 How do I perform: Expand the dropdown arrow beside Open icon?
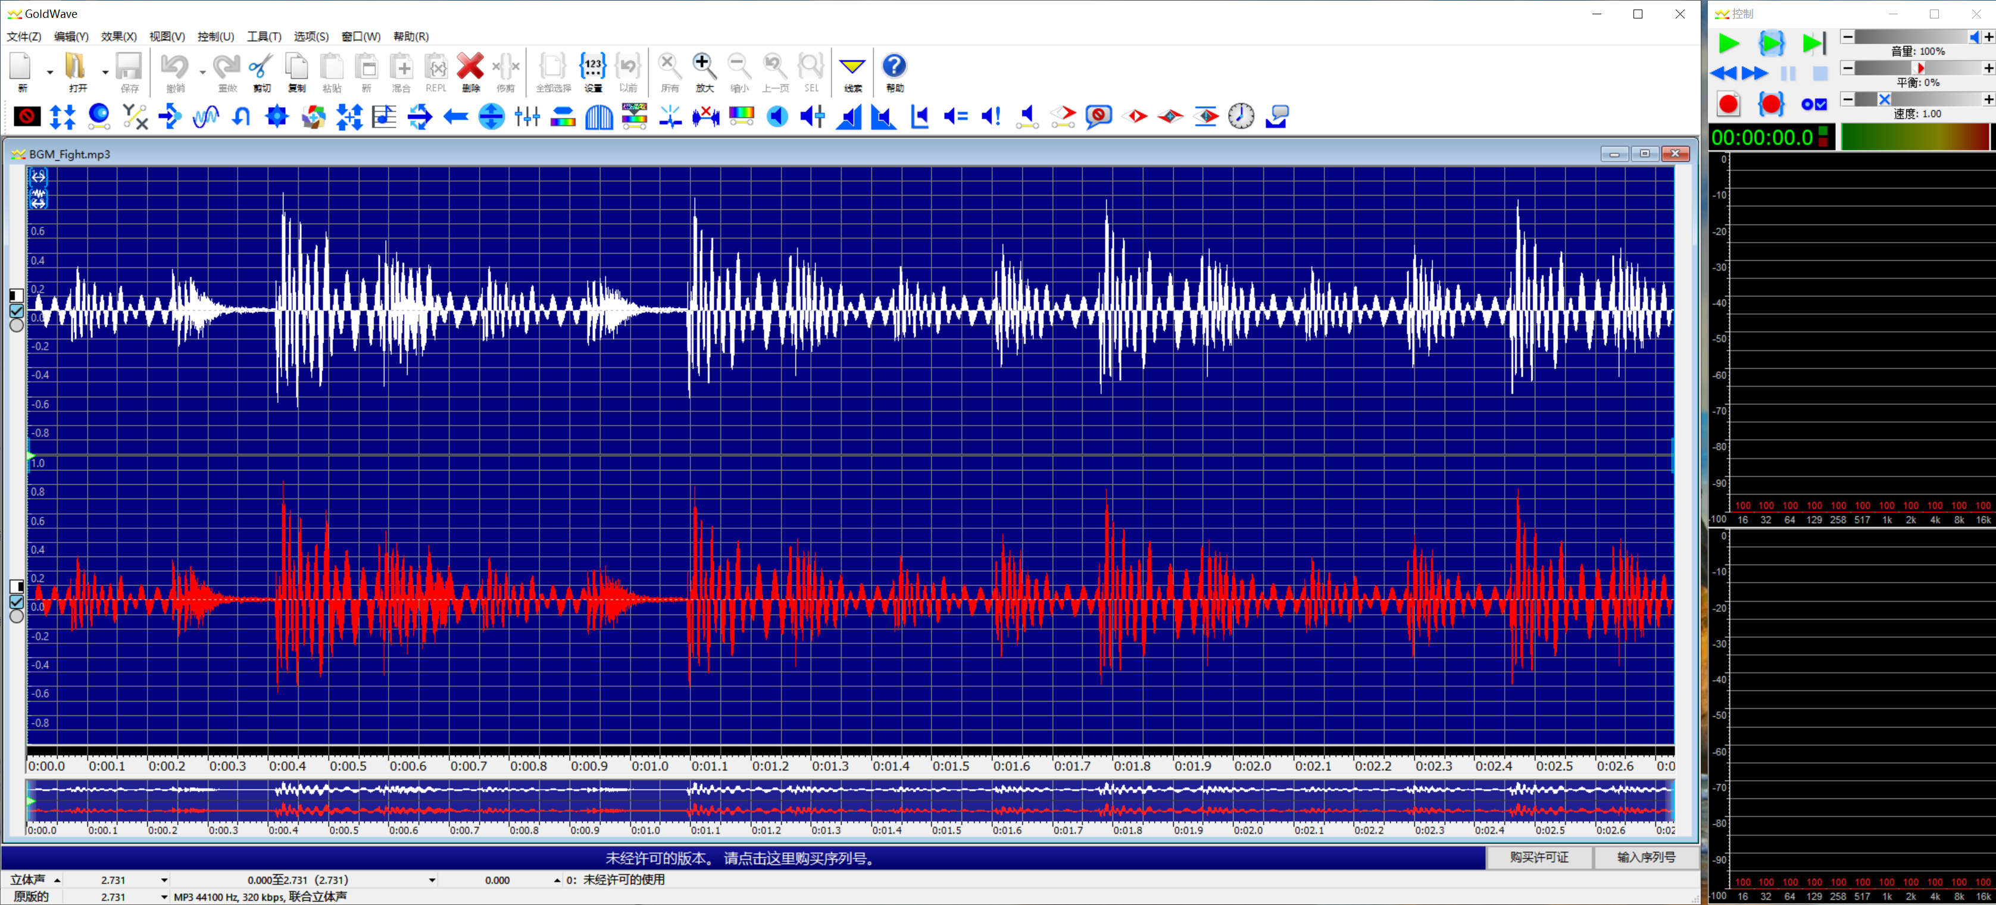click(x=105, y=72)
